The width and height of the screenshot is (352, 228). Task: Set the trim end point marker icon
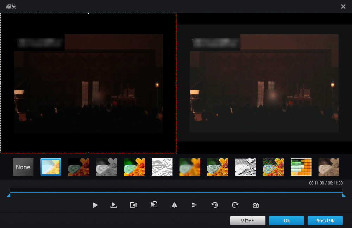click(154, 205)
